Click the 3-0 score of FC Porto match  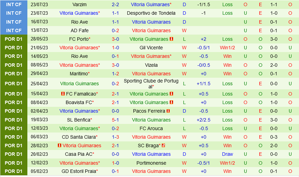tap(115, 39)
